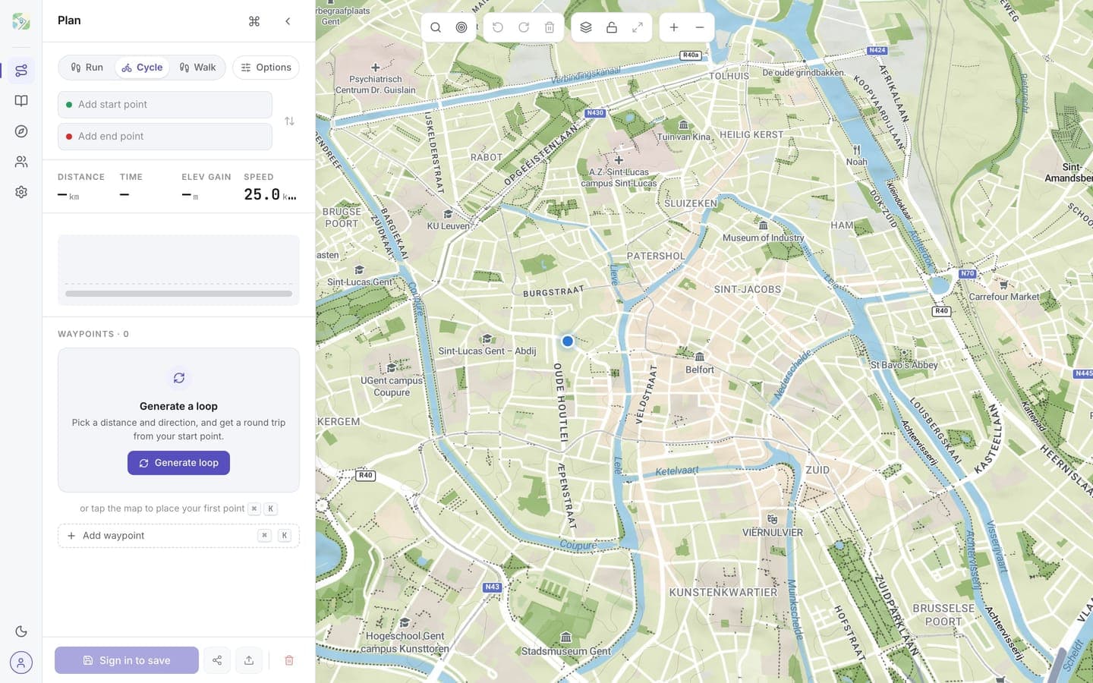This screenshot has width=1093, height=683.
Task: Click the Stadsmuseum Gent map label
Action: 565,651
